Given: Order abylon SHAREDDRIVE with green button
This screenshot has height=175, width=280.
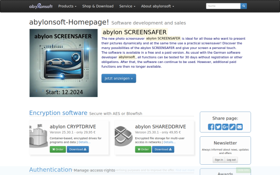Looking at the screenshot, I should pos(143,149).
